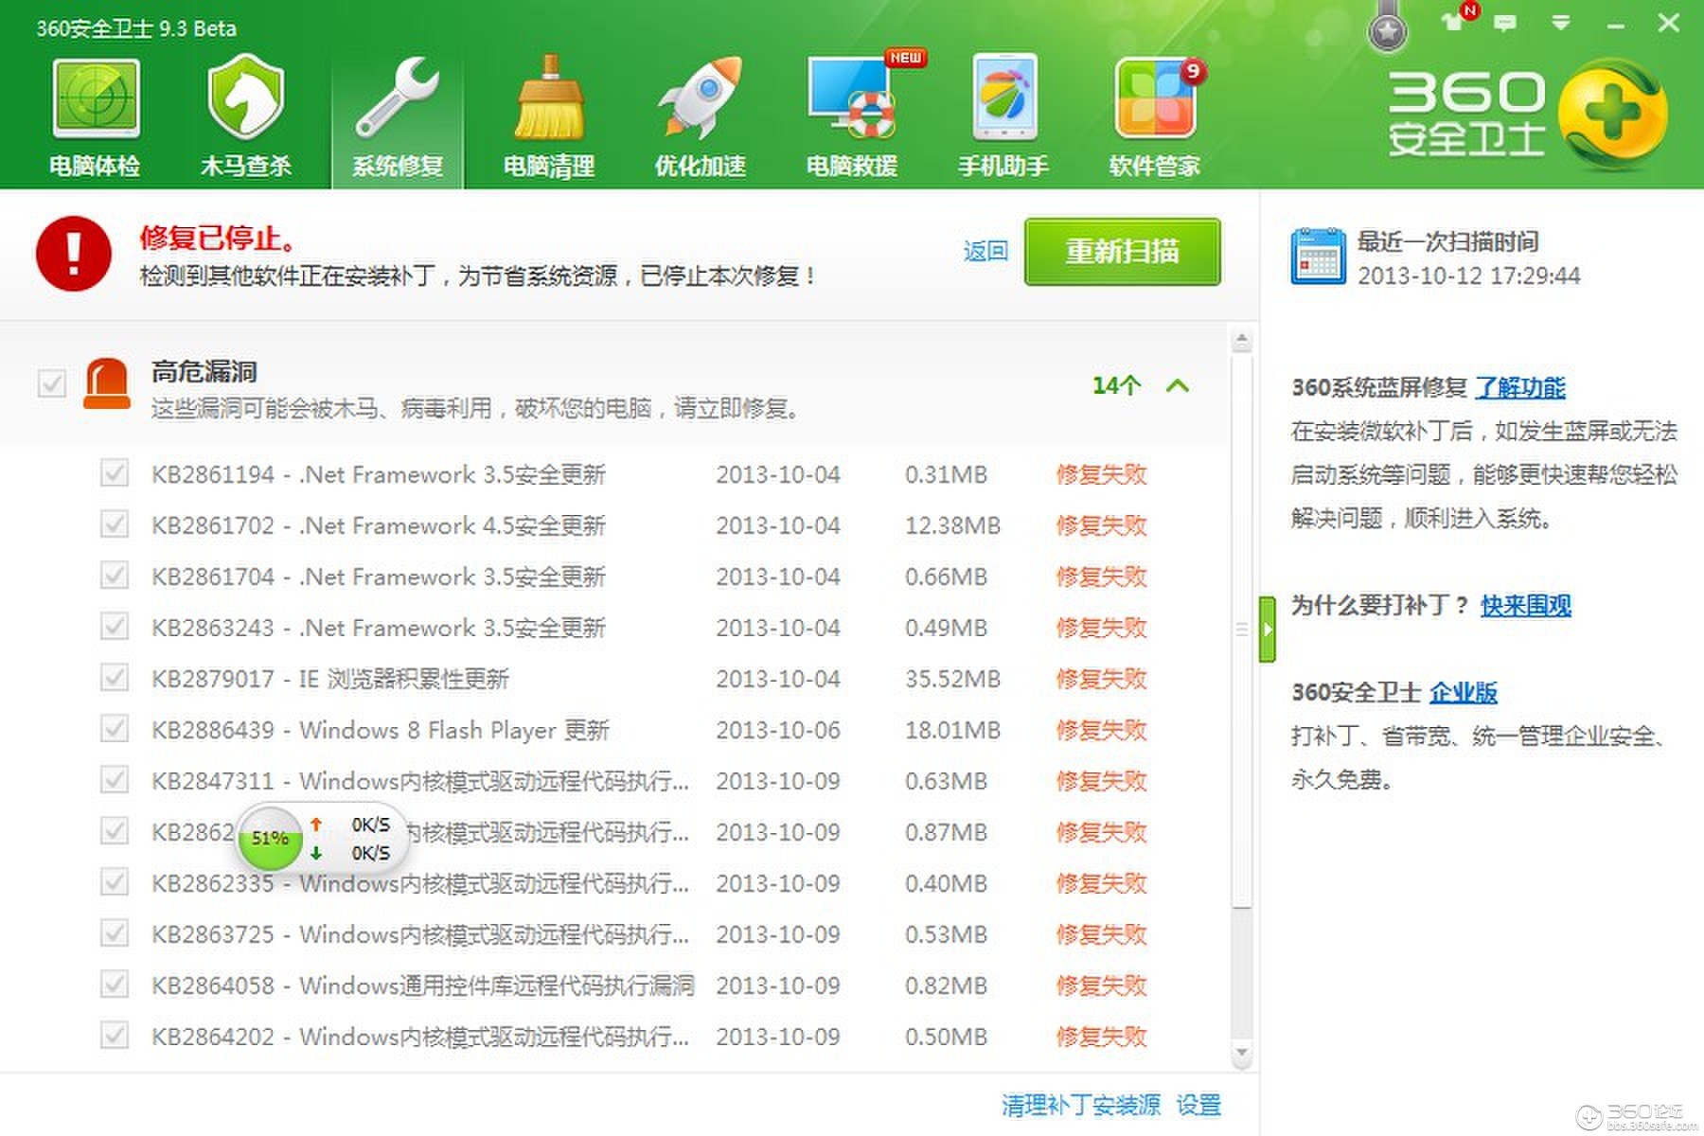Open the 企业版 link
Image resolution: width=1704 pixels, height=1136 pixels.
click(x=1464, y=692)
